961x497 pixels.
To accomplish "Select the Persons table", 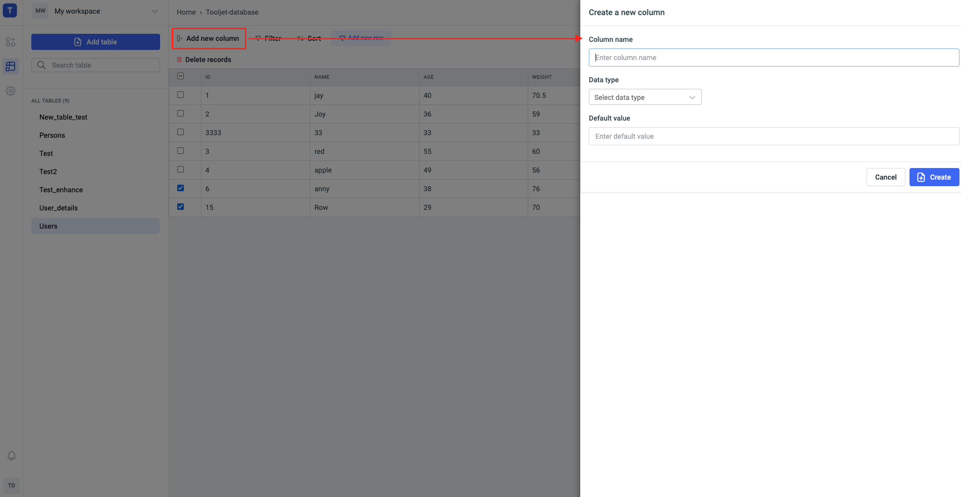I will [52, 135].
